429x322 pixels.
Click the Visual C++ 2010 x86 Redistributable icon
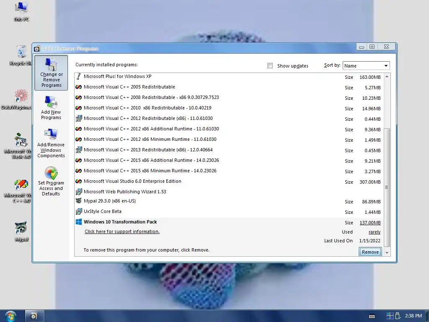[78, 108]
